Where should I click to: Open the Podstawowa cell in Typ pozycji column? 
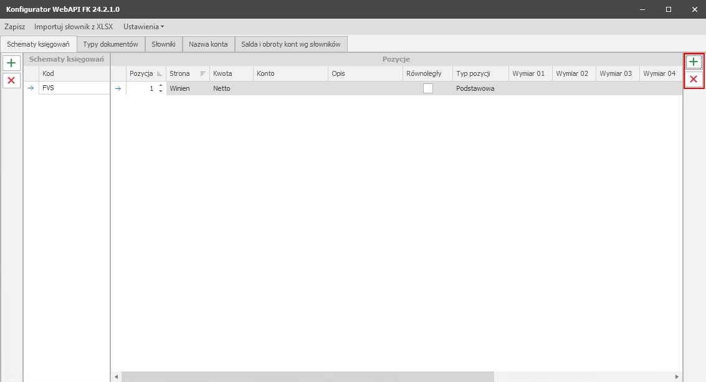tap(480, 88)
